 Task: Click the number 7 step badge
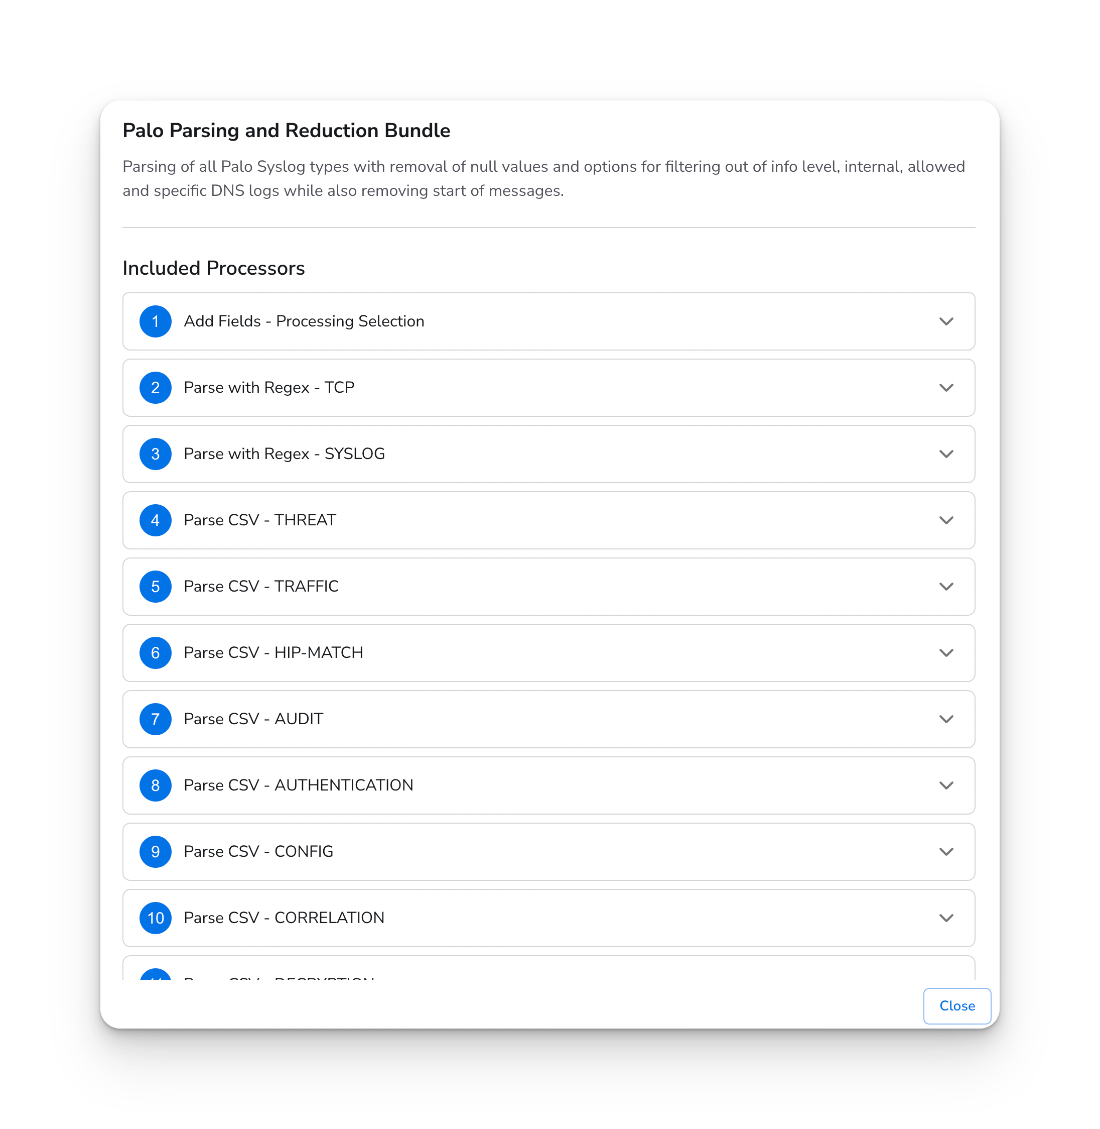pos(156,719)
